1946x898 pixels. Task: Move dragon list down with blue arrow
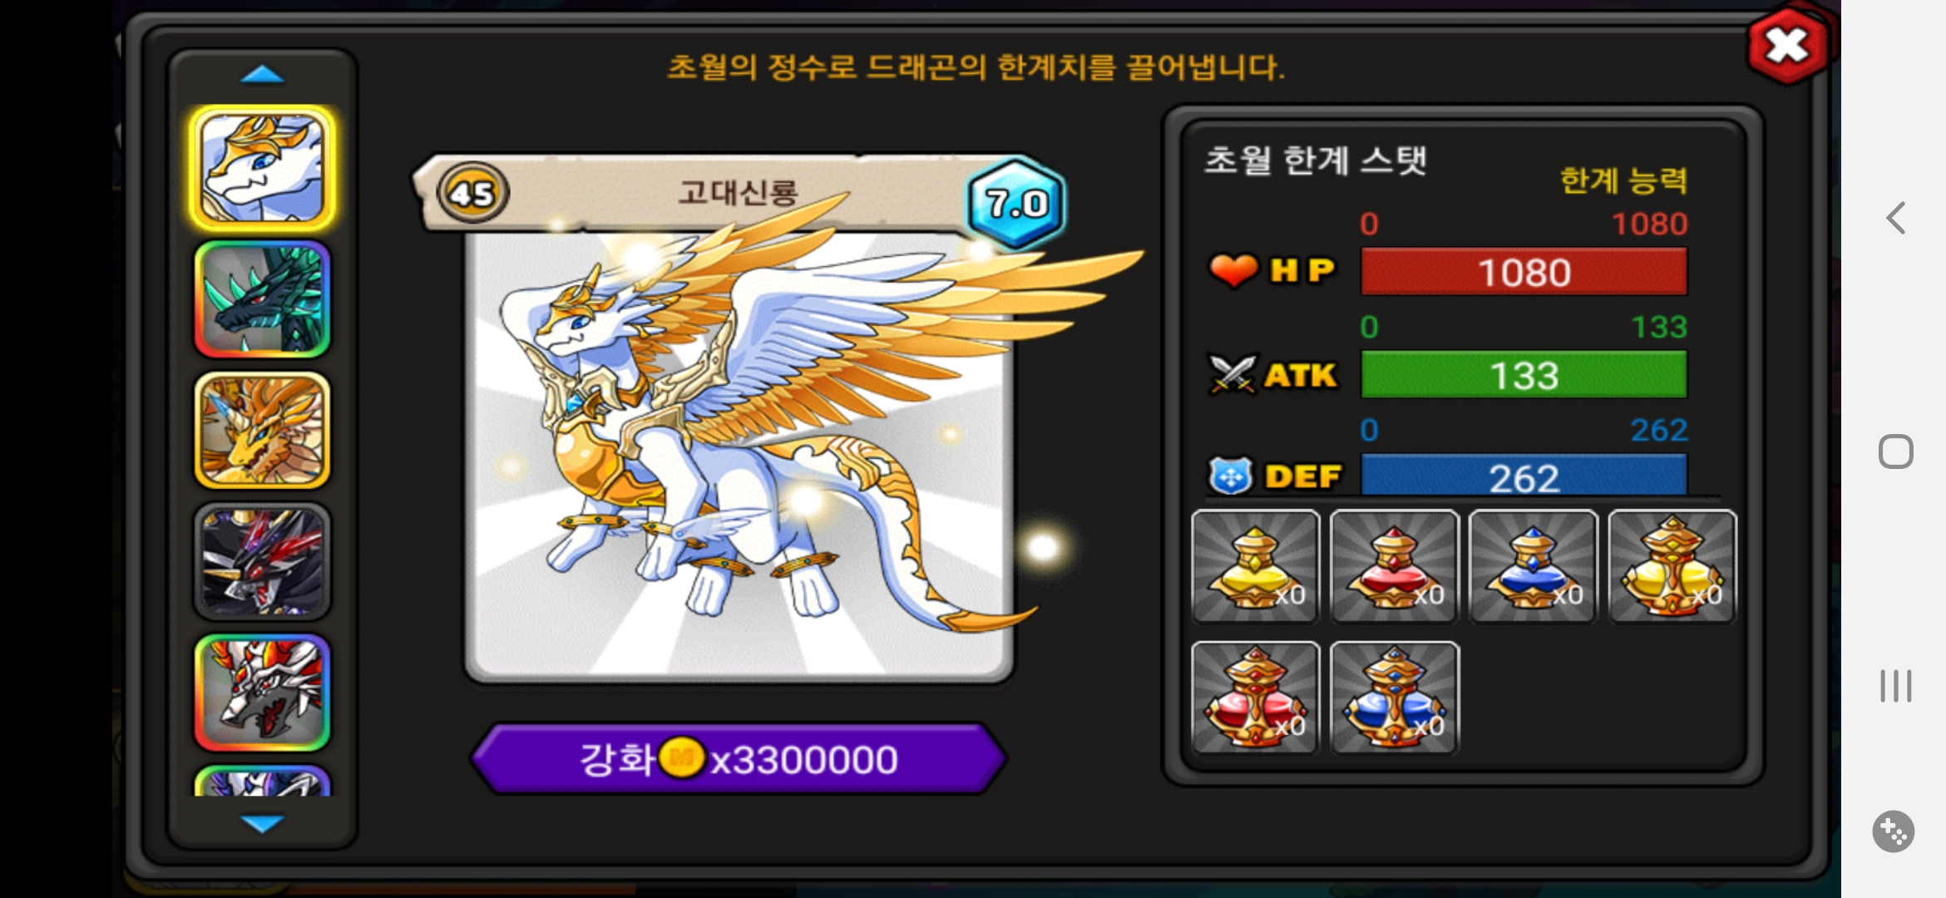[262, 823]
